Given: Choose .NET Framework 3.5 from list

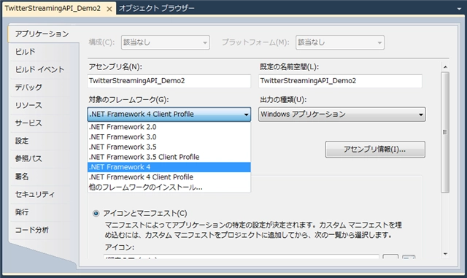Looking at the screenshot, I should tap(169, 147).
